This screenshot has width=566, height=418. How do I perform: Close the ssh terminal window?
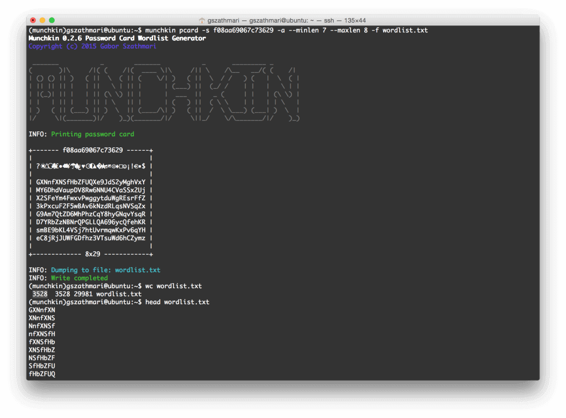33,20
